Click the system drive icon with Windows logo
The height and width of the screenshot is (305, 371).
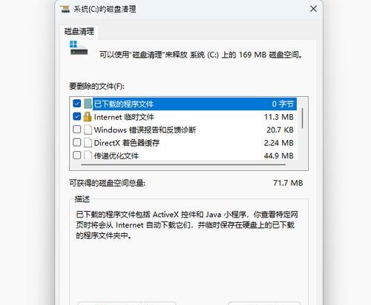[79, 48]
